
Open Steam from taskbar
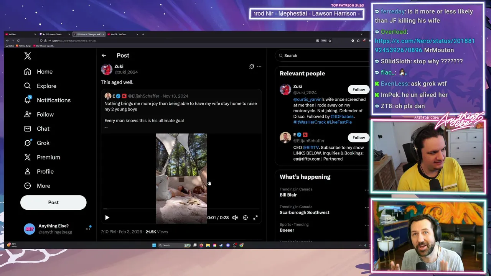(221, 245)
